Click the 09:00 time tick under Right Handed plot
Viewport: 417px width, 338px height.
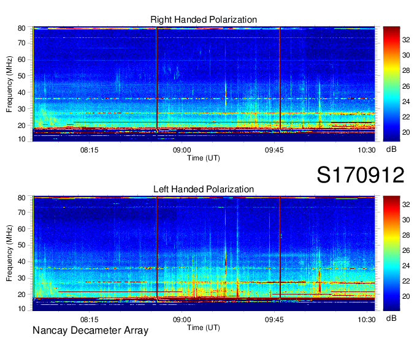(x=182, y=150)
